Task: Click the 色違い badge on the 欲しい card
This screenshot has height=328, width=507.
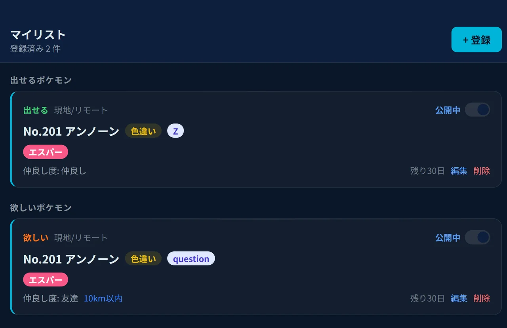Action: 143,258
